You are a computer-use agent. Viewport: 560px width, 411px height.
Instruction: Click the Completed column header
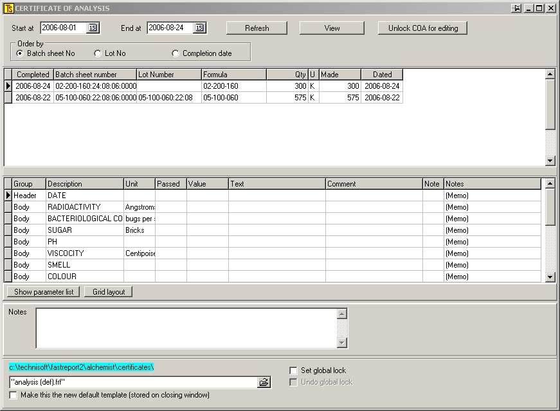(x=33, y=75)
